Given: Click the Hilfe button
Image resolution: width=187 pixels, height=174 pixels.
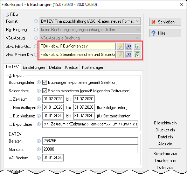Looking at the screenshot, I should coord(165,33).
